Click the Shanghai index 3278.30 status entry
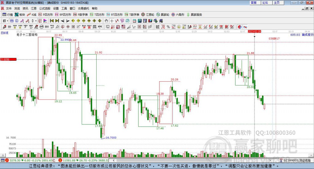Viewport: 314px width, 169px height. 30,160
